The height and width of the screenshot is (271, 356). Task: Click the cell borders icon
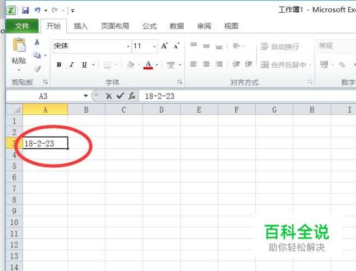point(107,65)
